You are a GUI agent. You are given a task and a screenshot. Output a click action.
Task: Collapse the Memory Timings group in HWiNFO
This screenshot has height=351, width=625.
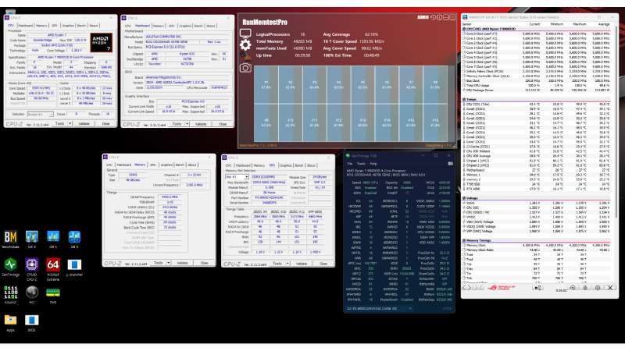click(464, 241)
